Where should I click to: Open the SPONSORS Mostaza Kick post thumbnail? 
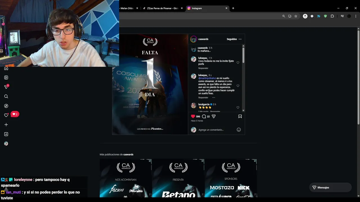(231, 178)
